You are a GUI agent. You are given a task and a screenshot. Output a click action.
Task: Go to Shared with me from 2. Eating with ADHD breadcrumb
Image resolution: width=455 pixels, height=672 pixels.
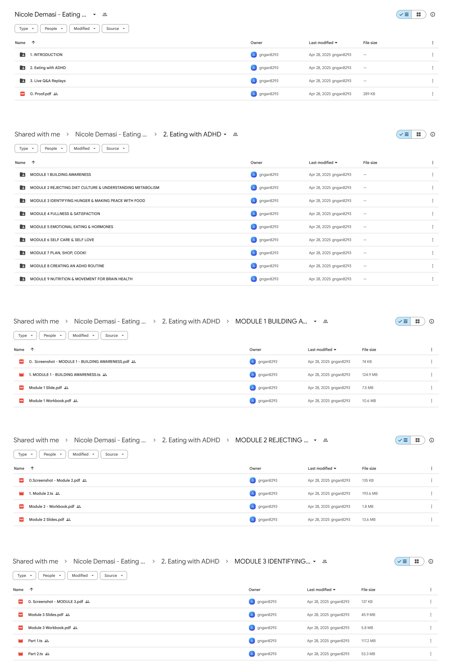[37, 134]
